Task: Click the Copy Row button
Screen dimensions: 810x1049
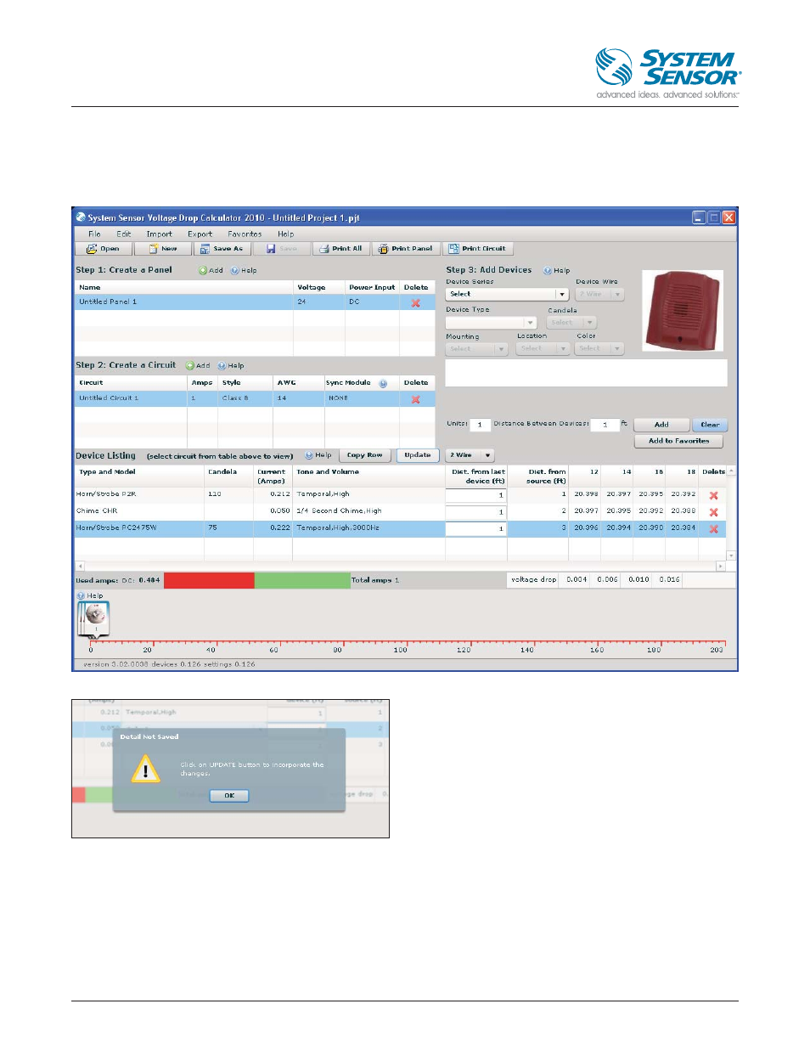Action: 365,455
